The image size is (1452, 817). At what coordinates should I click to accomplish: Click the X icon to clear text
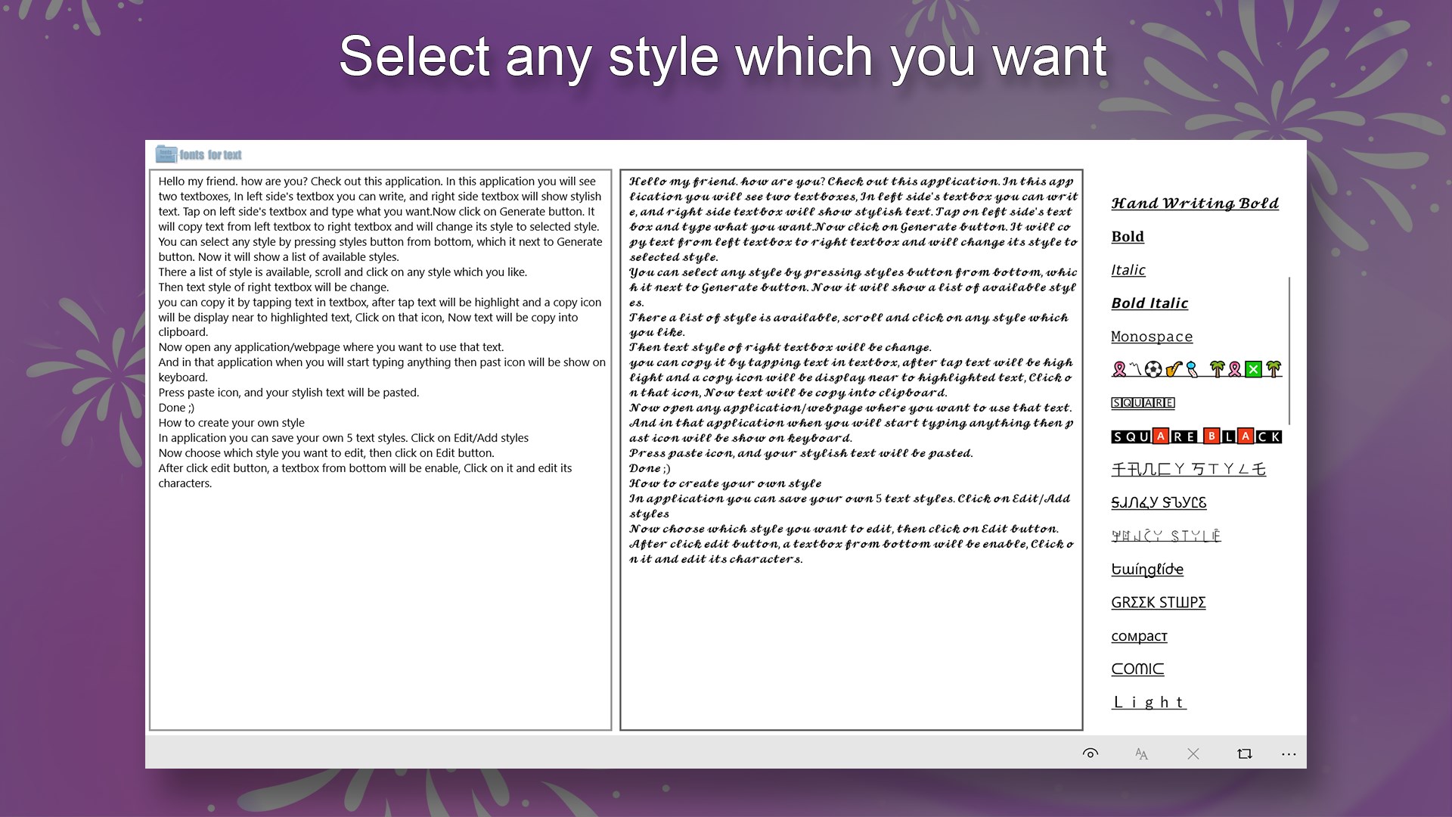pos(1193,753)
